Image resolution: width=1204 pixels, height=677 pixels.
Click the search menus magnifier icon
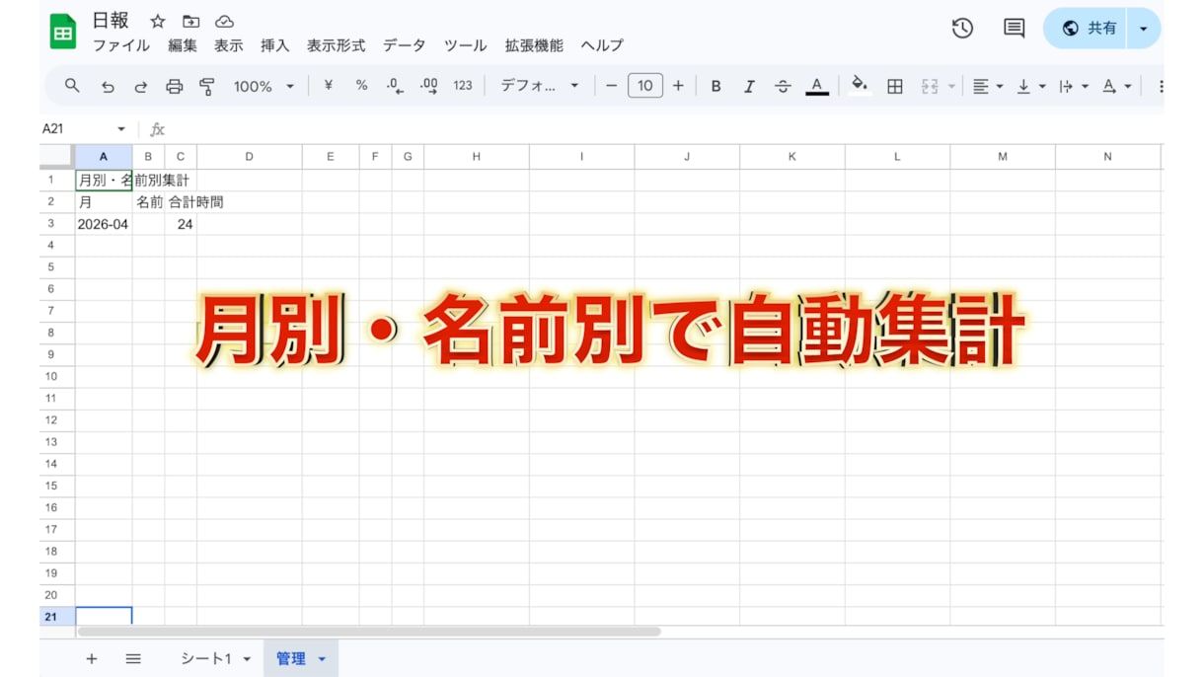[72, 86]
